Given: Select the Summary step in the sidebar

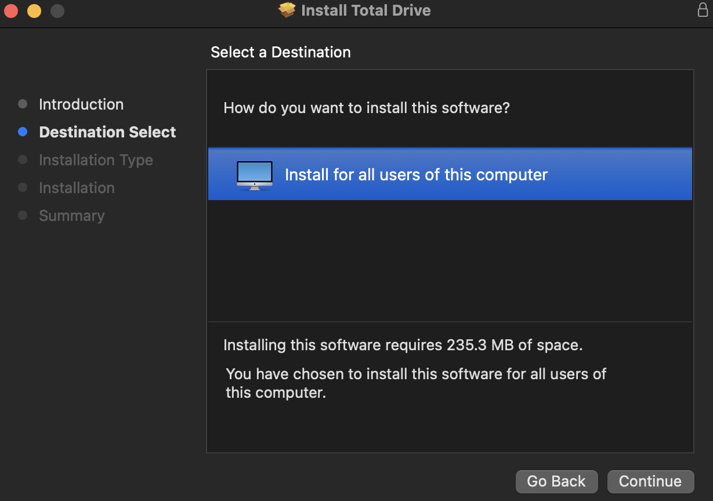Looking at the screenshot, I should point(71,215).
